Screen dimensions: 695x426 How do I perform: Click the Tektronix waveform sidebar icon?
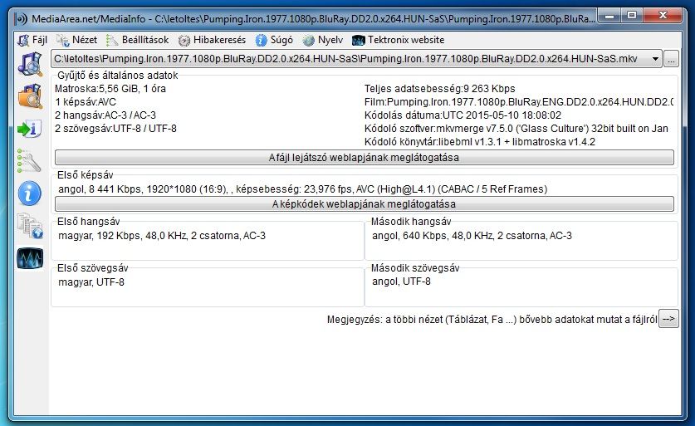30,258
